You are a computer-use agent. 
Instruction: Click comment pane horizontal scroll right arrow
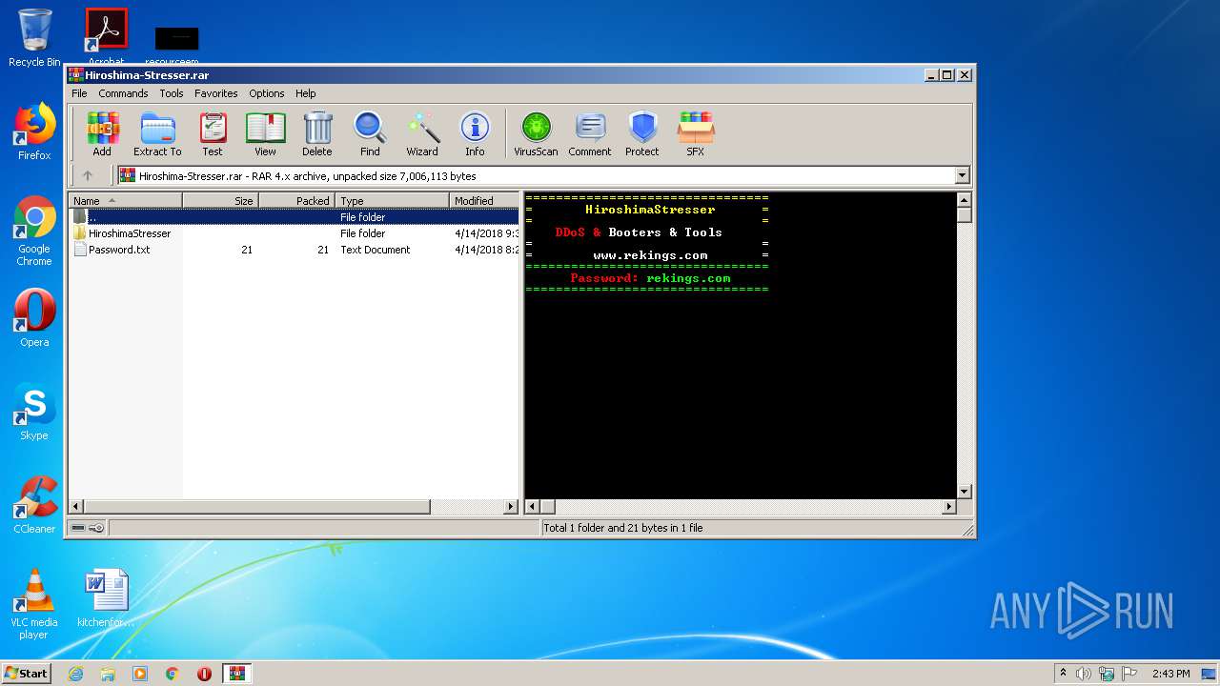948,507
